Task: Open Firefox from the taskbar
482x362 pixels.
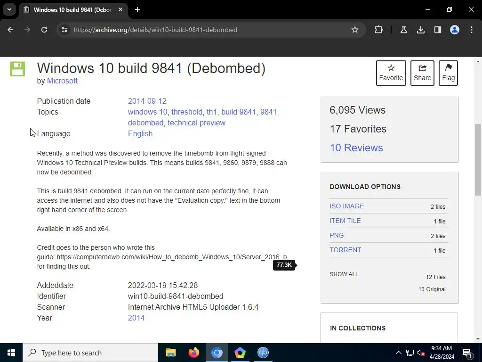Action: [193, 353]
